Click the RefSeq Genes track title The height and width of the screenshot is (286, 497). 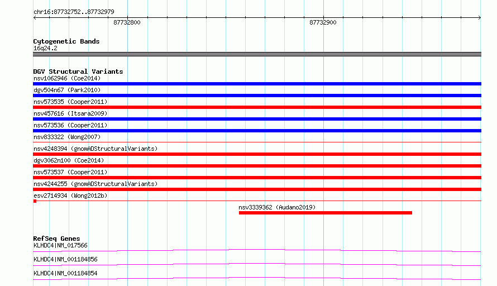click(56, 239)
